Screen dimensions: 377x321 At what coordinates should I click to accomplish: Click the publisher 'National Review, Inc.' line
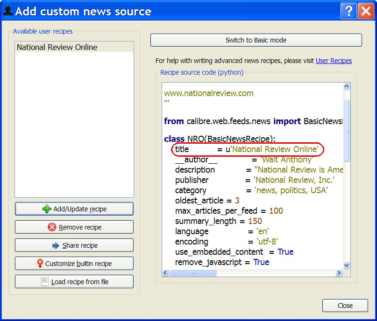click(x=255, y=180)
